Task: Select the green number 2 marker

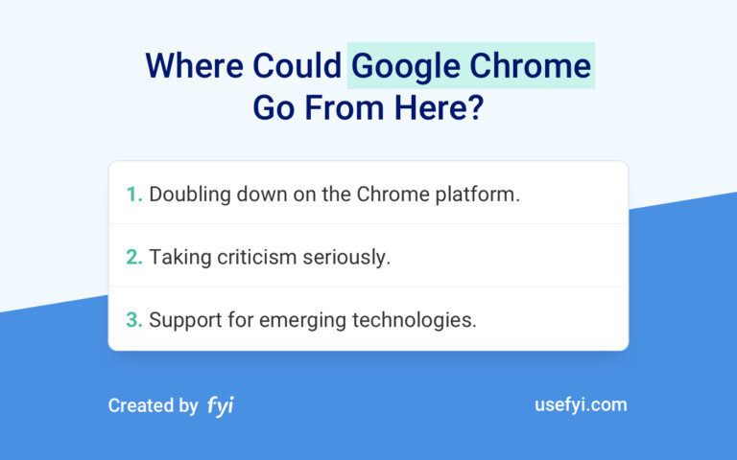Action: point(133,257)
